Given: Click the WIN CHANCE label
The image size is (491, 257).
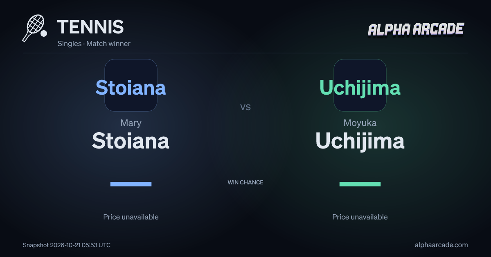Looking at the screenshot, I should click(245, 182).
